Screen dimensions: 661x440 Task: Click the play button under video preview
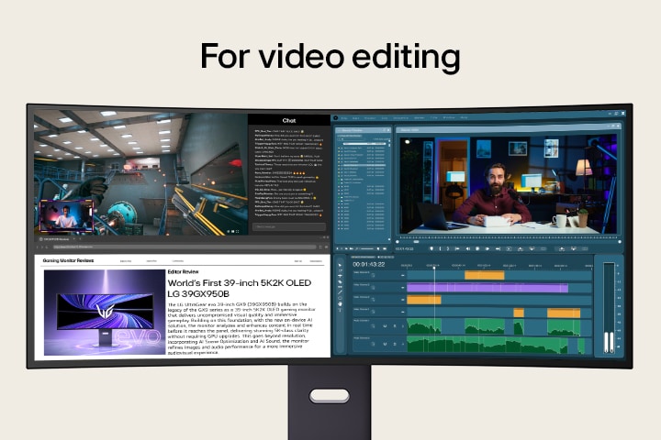[x=477, y=248]
